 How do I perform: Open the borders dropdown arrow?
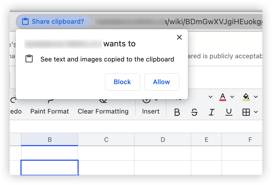256,112
